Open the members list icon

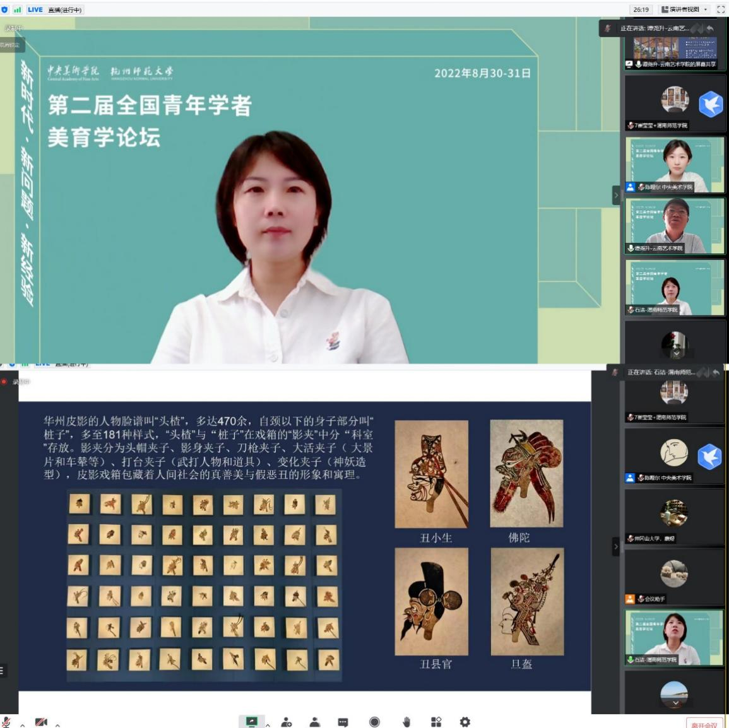(x=315, y=722)
